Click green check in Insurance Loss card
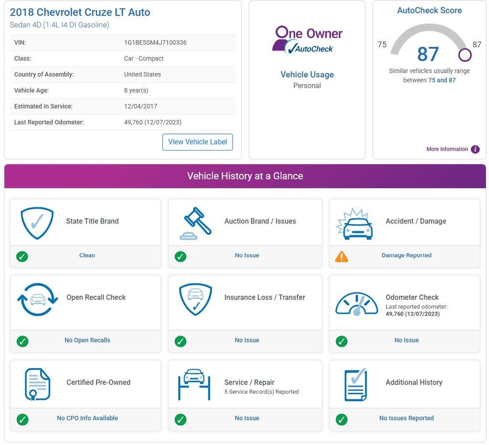The height and width of the screenshot is (445, 489). [x=181, y=341]
